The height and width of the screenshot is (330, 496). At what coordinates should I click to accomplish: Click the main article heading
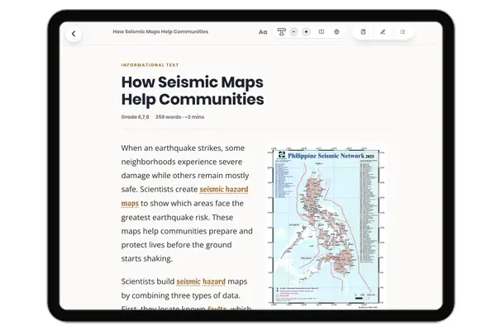(x=193, y=91)
